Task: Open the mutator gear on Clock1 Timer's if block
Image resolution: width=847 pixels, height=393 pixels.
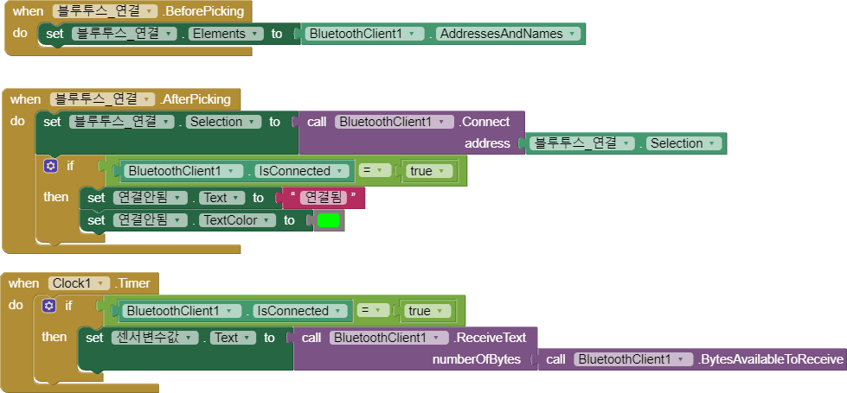Action: coord(48,306)
